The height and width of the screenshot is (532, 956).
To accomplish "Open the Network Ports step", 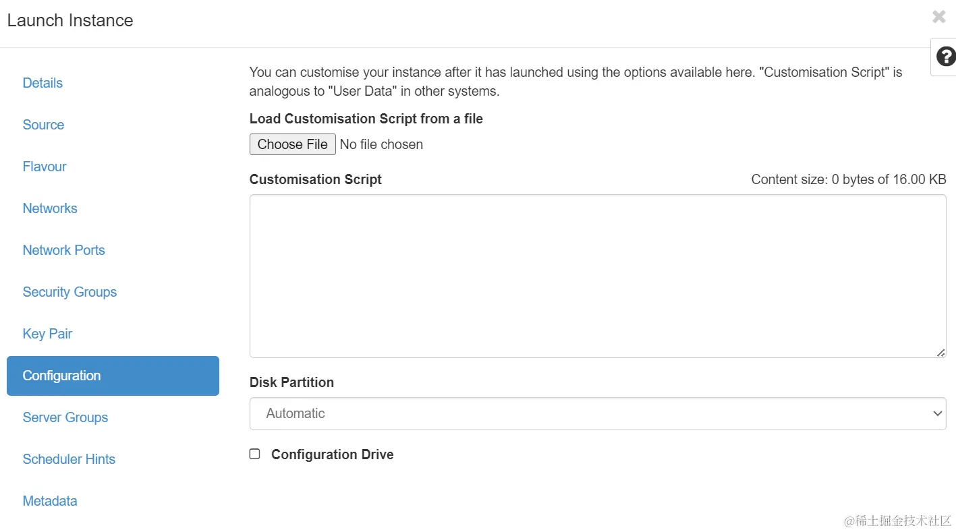I will pos(63,250).
